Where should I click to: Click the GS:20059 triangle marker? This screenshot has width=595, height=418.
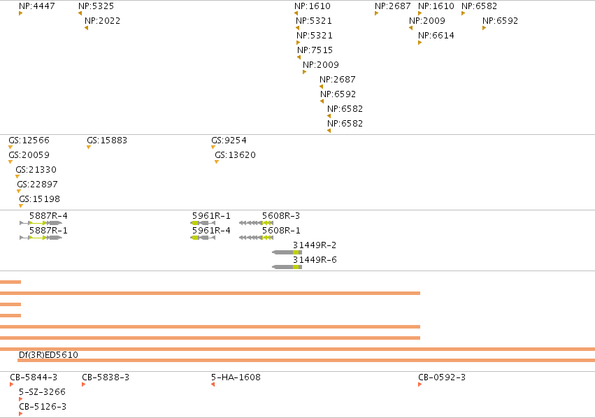click(10, 162)
